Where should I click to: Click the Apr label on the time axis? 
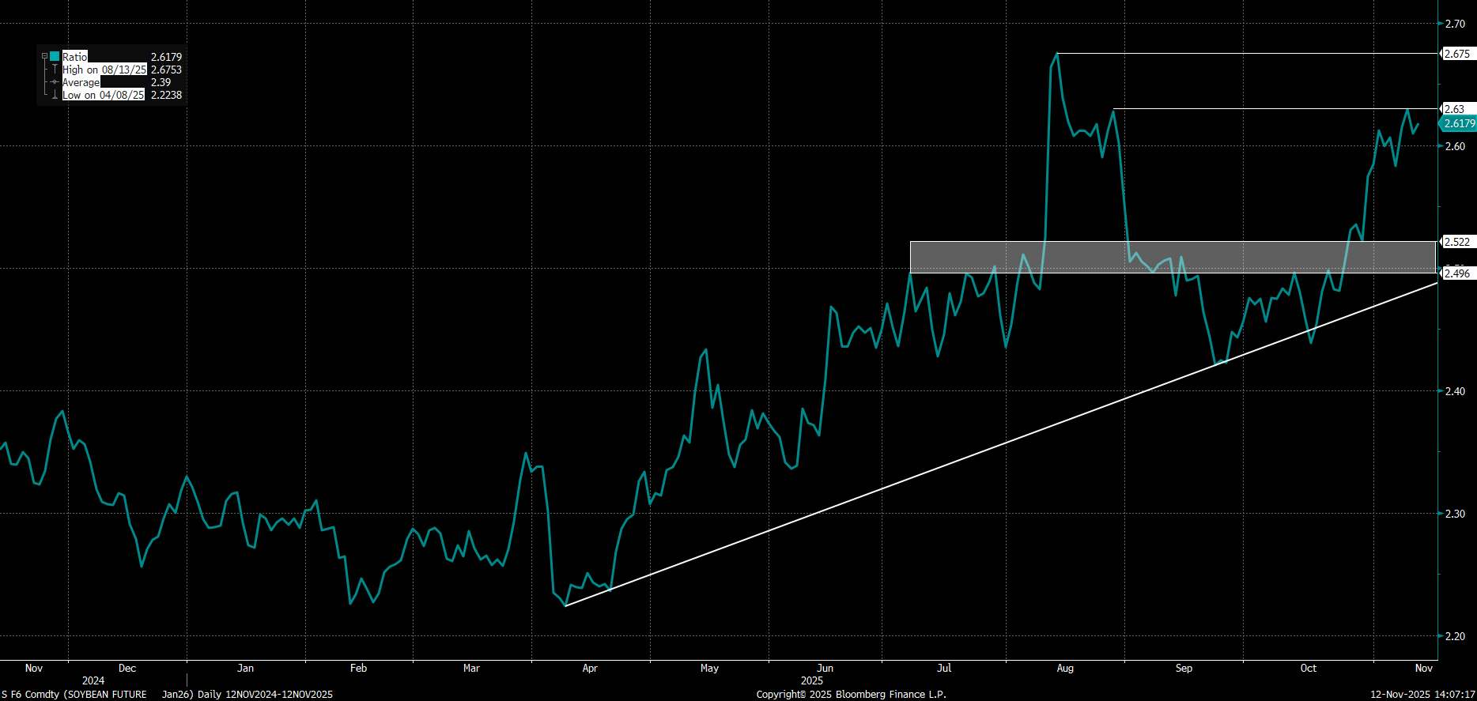590,669
